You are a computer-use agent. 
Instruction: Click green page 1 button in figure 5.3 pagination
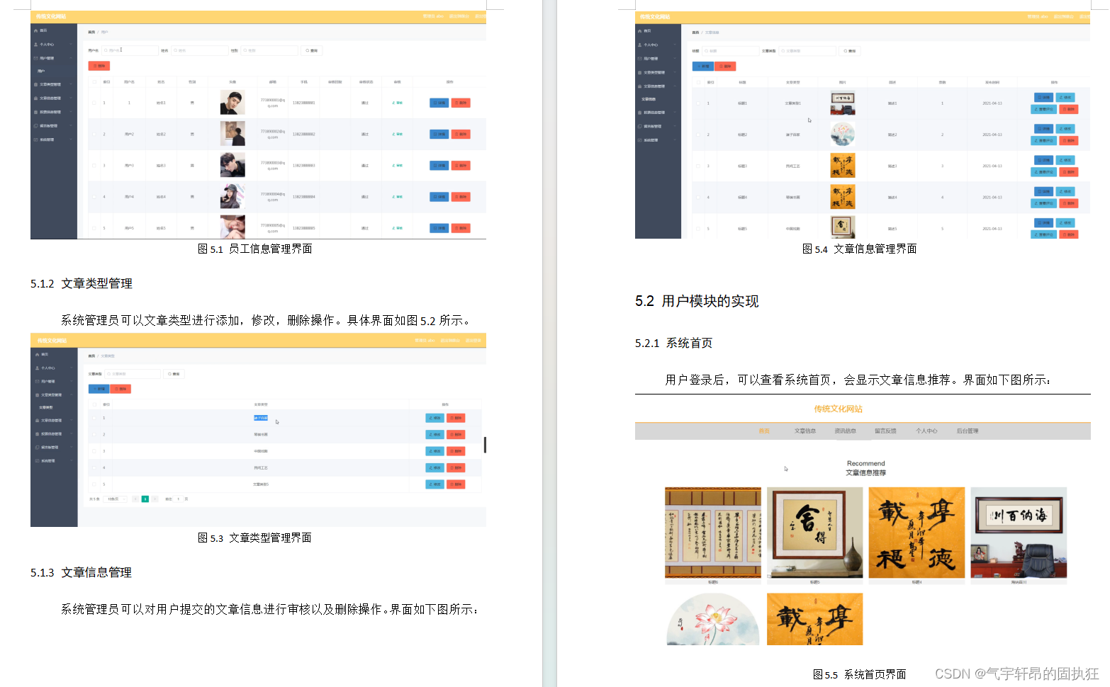pyautogui.click(x=145, y=499)
